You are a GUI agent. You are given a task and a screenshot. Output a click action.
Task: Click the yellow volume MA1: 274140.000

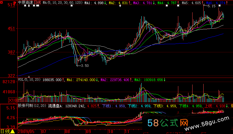(81, 80)
